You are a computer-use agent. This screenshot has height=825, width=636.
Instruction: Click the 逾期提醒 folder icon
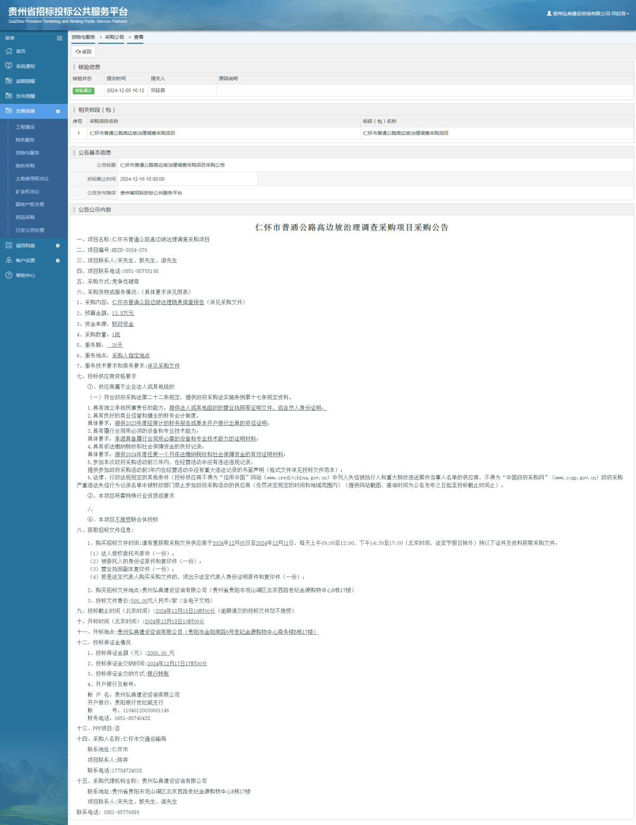pyautogui.click(x=8, y=81)
